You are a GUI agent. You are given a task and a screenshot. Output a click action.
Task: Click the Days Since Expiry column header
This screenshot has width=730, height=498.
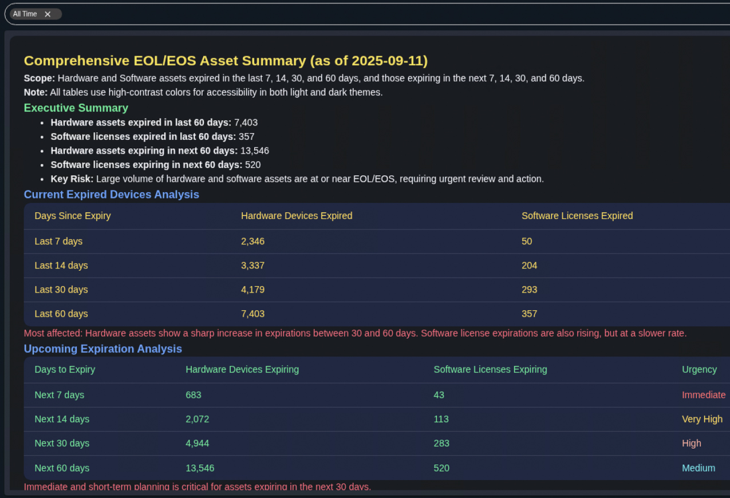(x=73, y=216)
